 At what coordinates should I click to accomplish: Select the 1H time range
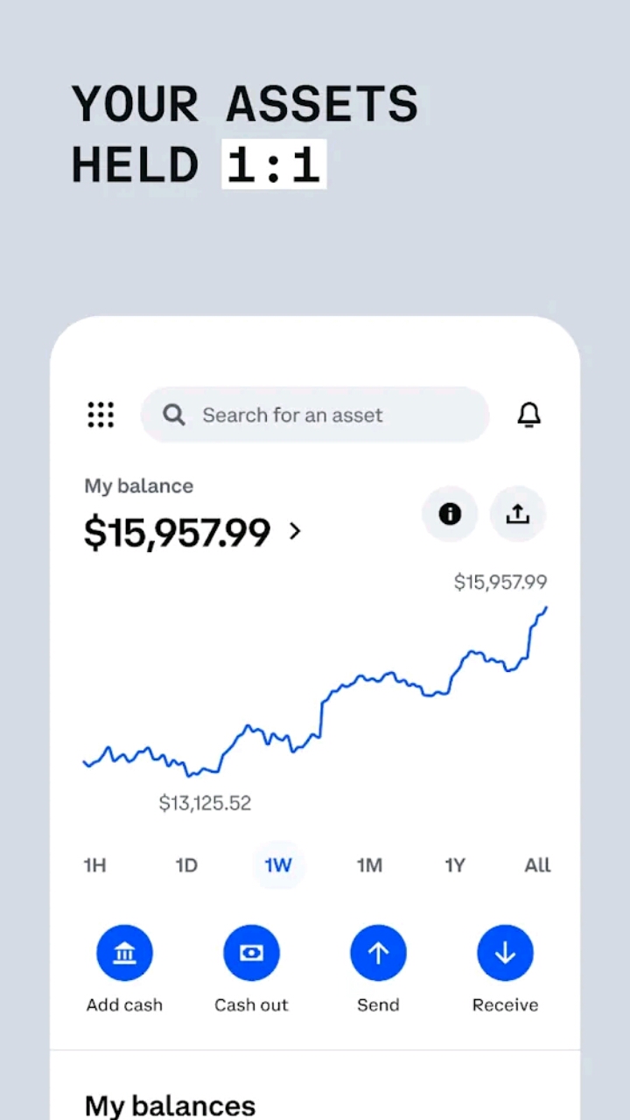94,865
